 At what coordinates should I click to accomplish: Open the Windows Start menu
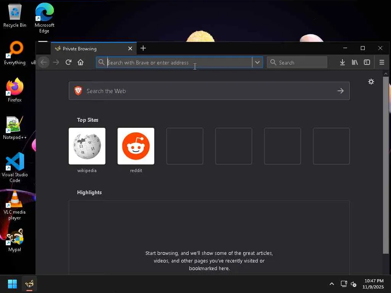[12, 284]
